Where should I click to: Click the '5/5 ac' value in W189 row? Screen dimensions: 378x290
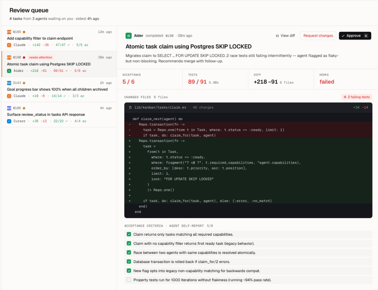click(x=82, y=45)
